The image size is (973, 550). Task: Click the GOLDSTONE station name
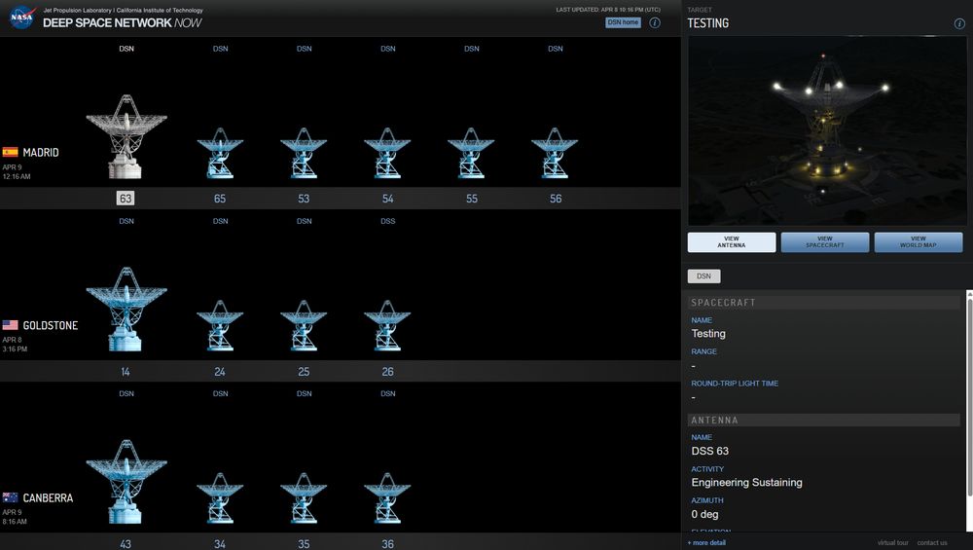coord(51,325)
